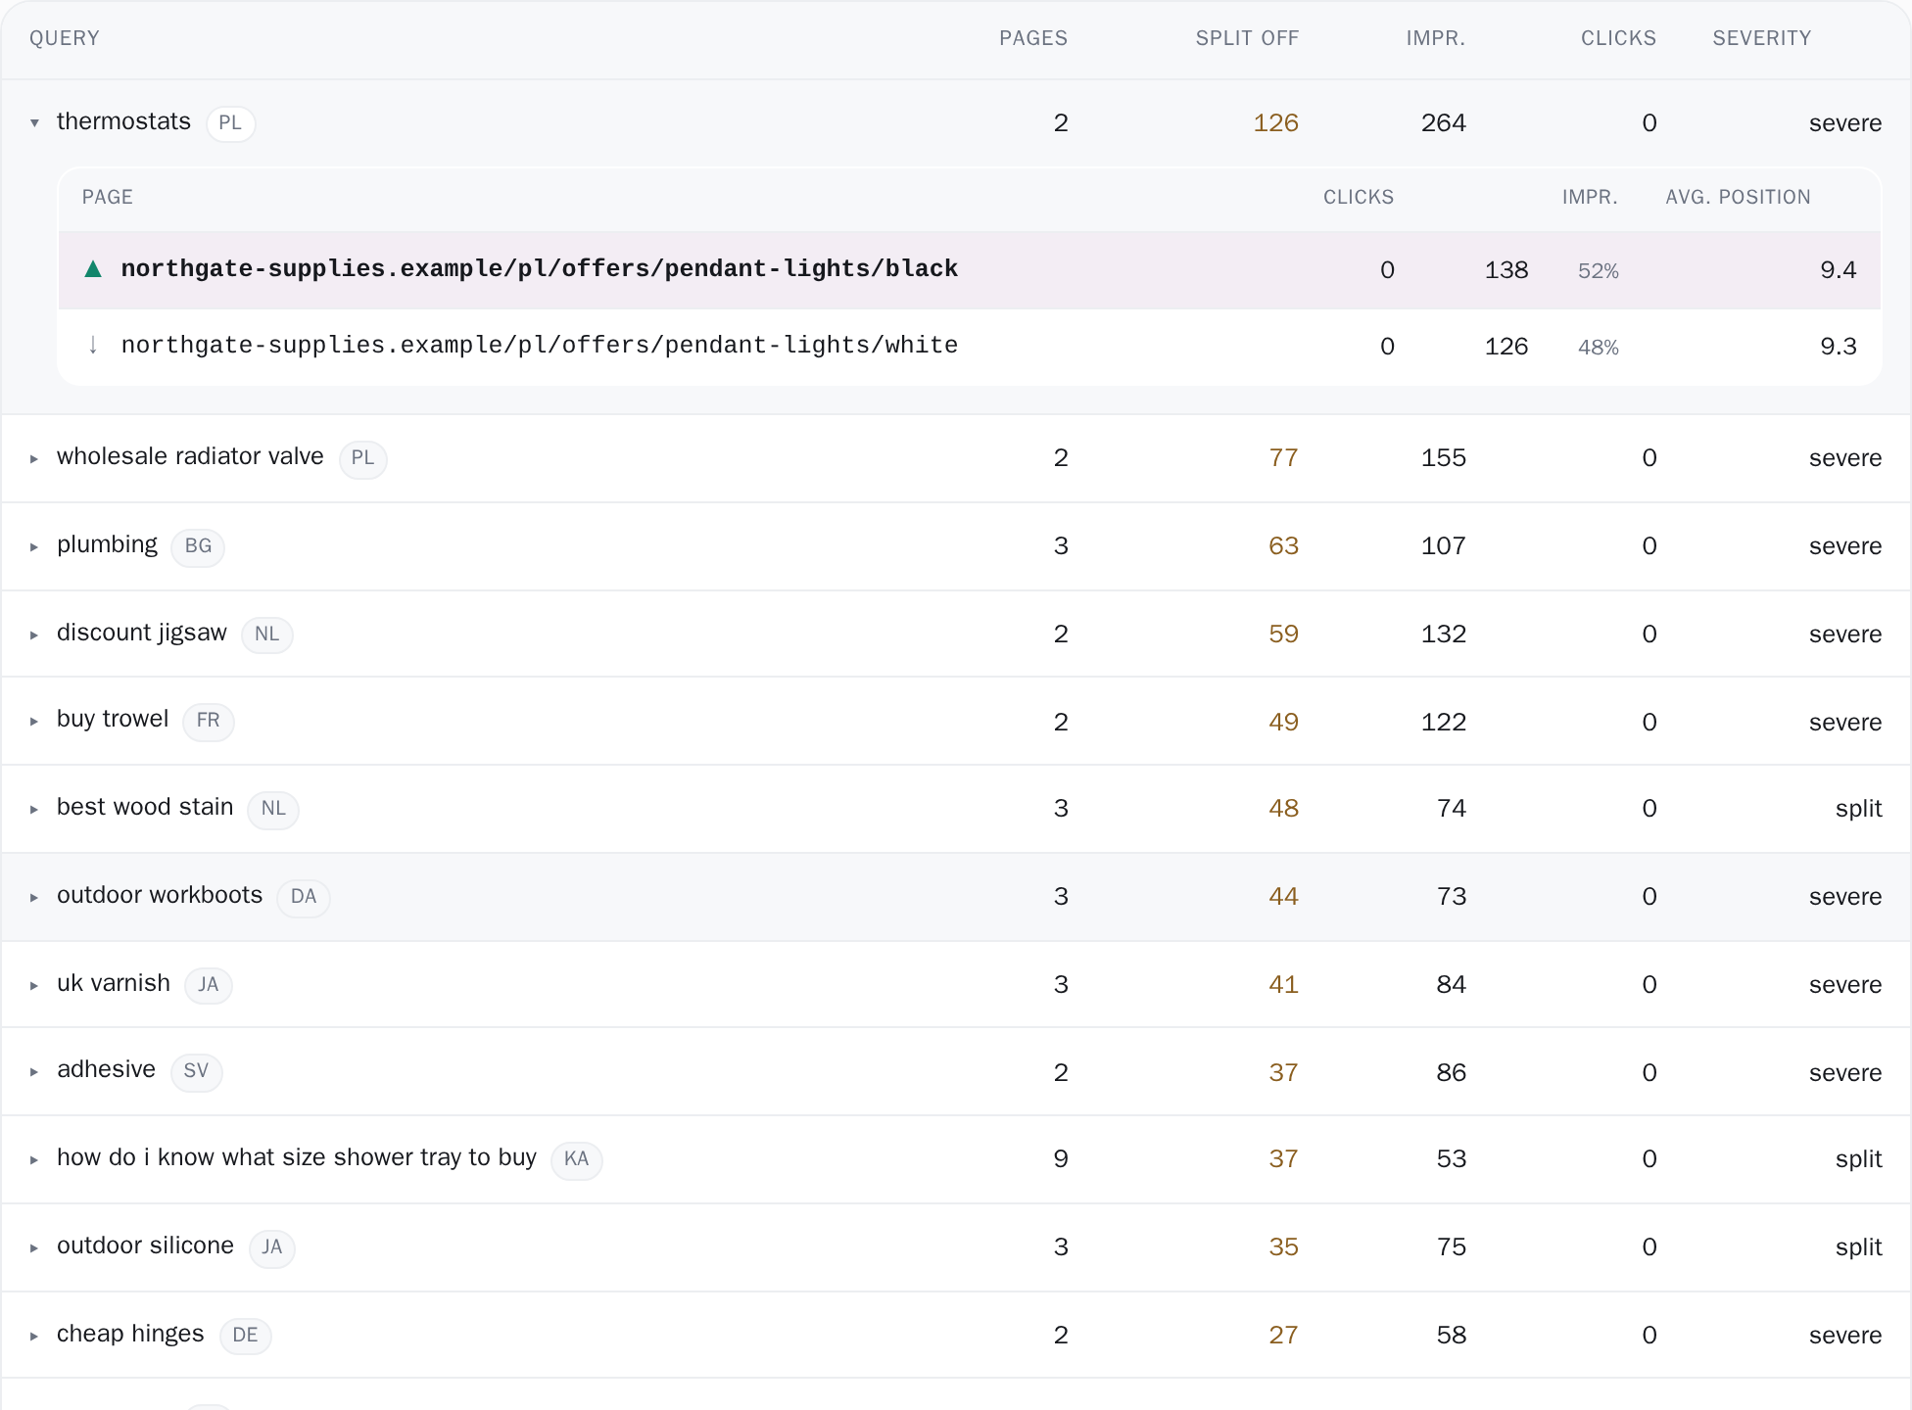Expand the discount jigsaw row
This screenshot has width=1912, height=1410.
(34, 634)
